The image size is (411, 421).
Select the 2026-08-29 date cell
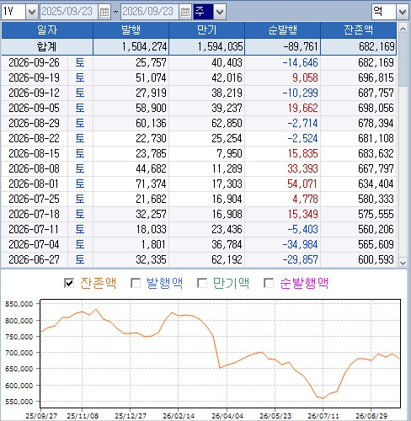pyautogui.click(x=35, y=123)
